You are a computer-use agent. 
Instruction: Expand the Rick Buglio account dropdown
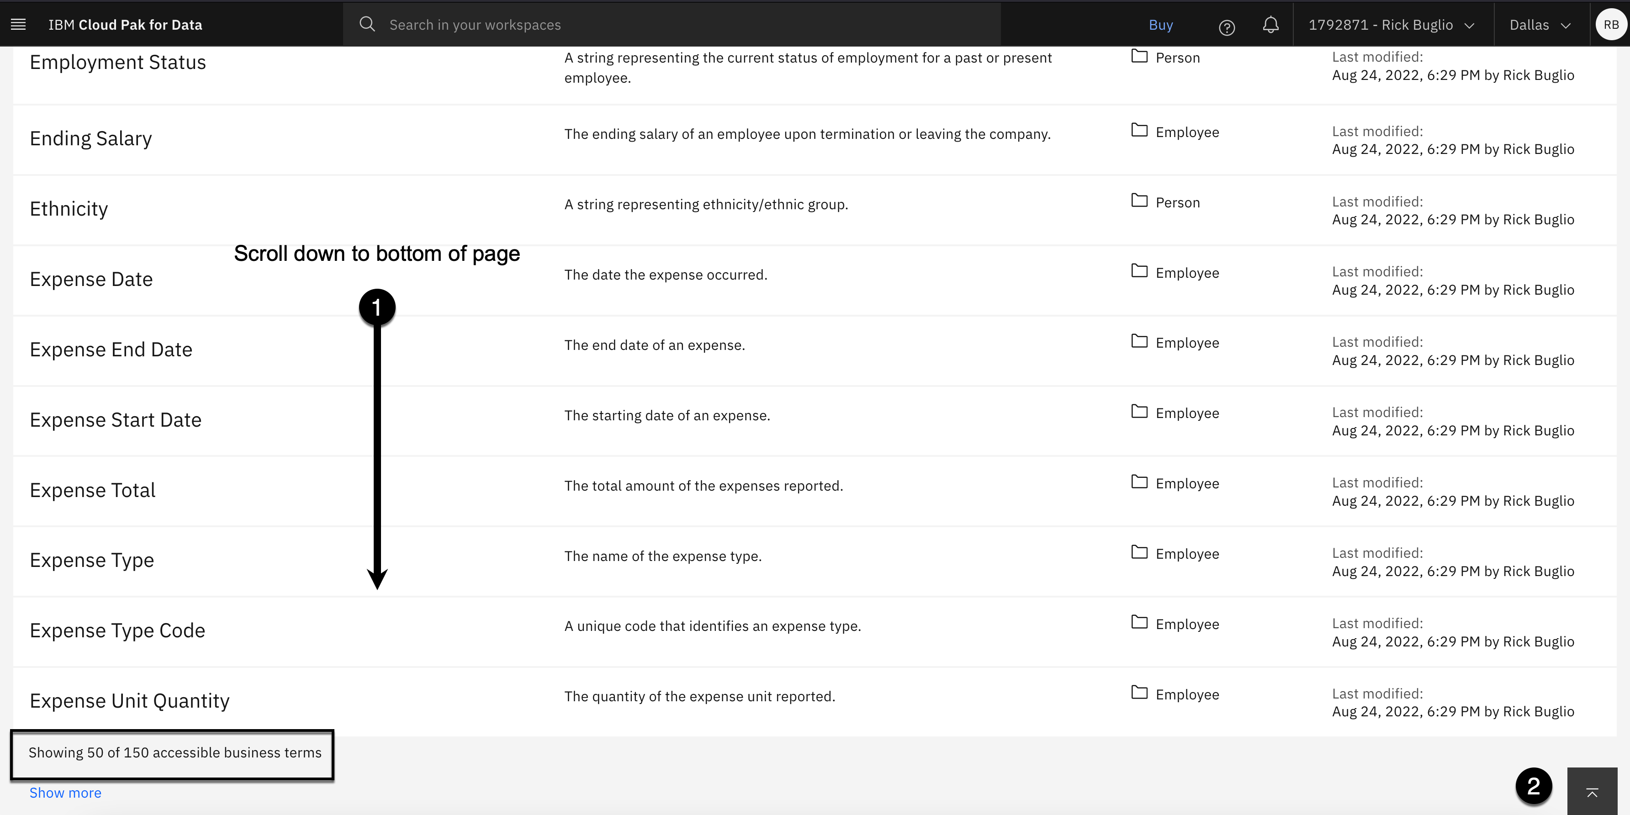click(x=1392, y=25)
